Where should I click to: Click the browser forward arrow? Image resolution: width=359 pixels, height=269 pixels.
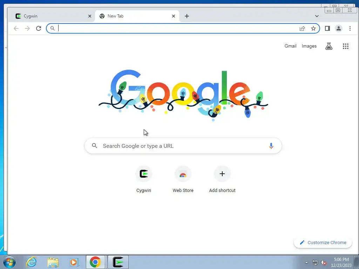pyautogui.click(x=27, y=28)
